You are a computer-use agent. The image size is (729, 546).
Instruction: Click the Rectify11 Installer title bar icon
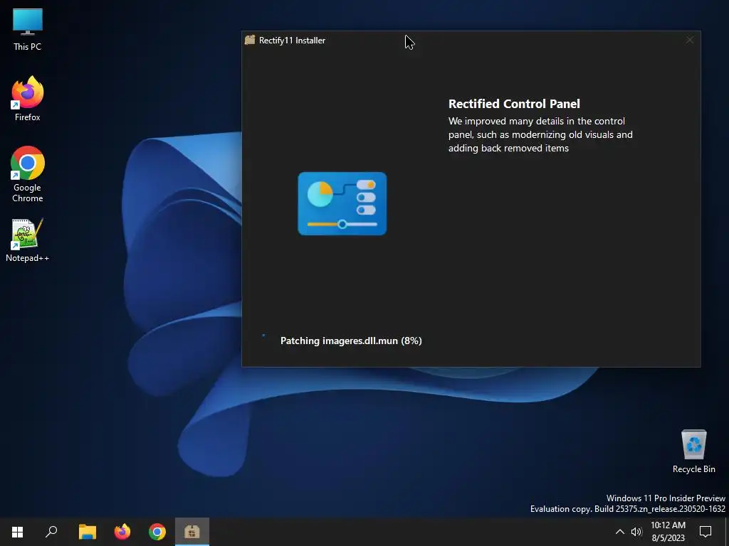pos(250,40)
